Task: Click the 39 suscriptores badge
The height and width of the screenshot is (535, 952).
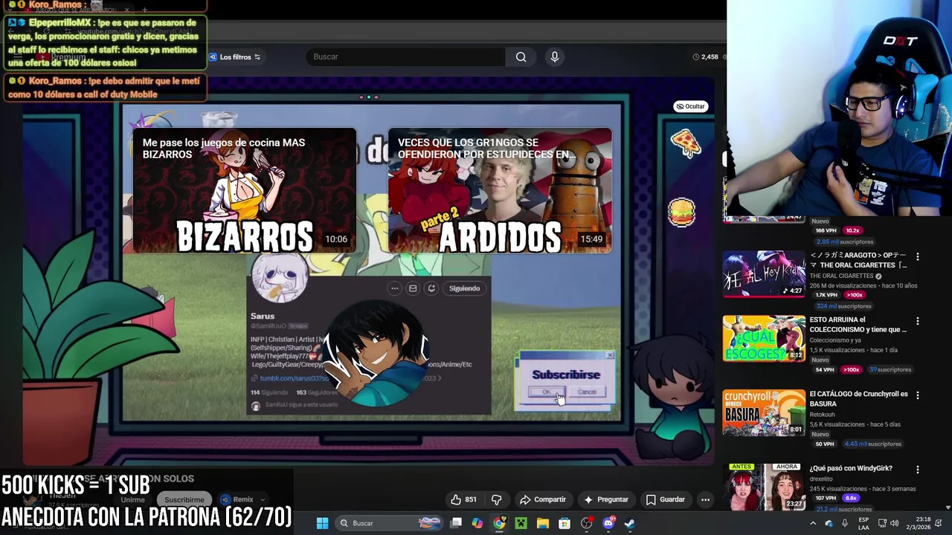Action: click(x=890, y=369)
